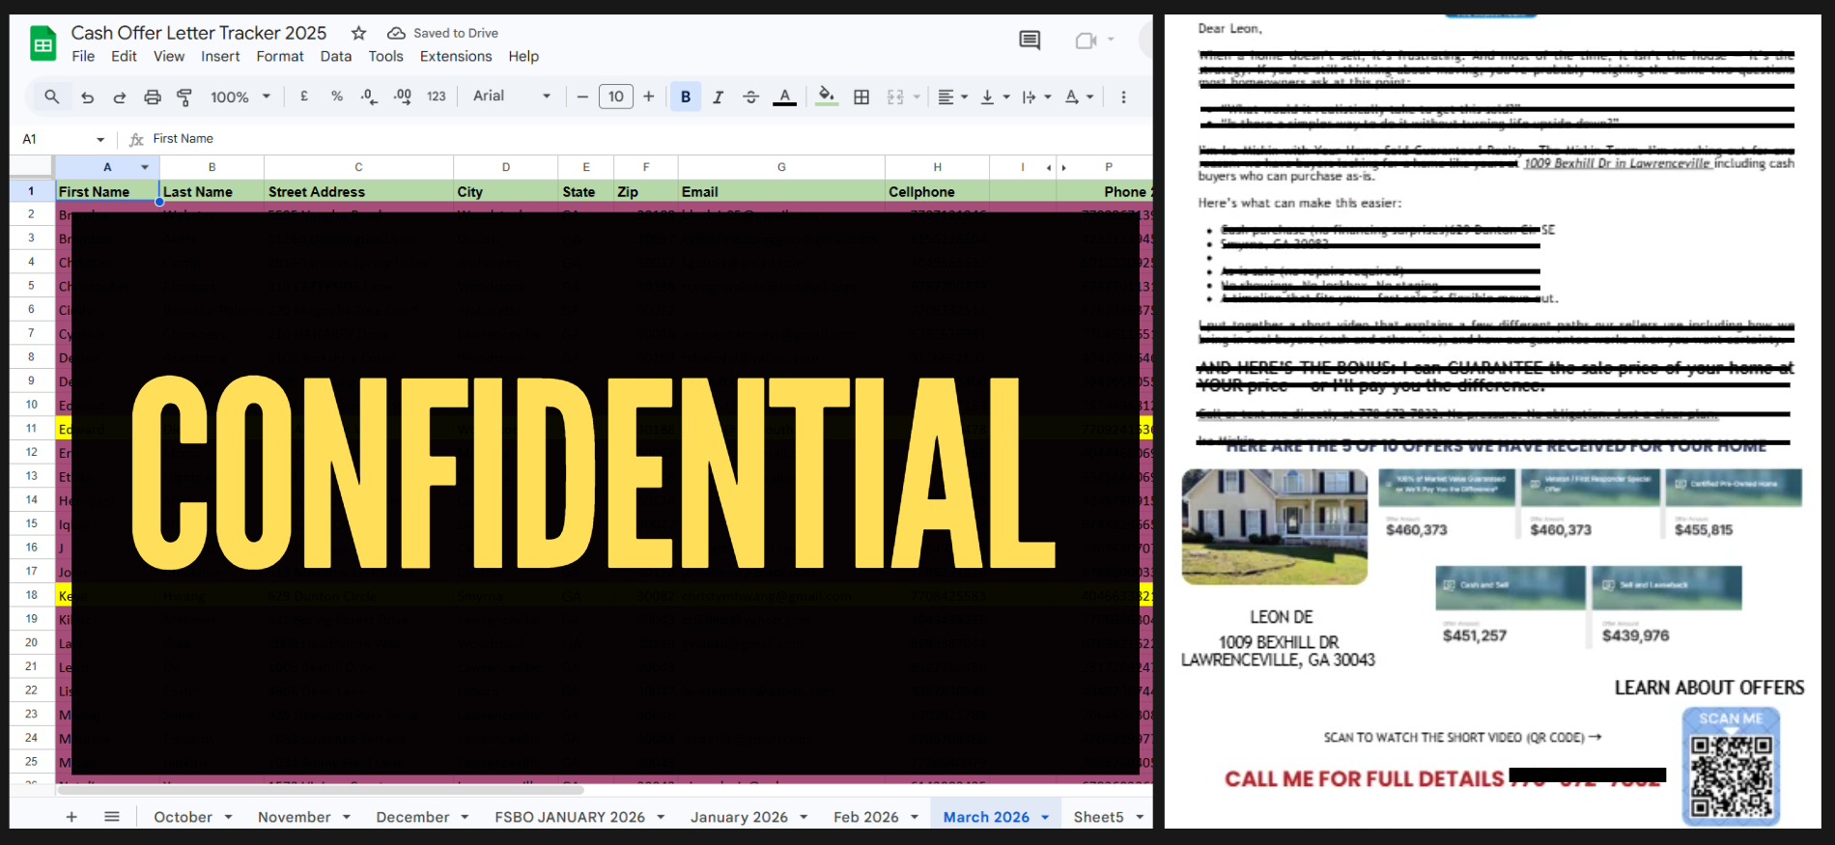Open the Google Sheets home logo
The image size is (1835, 845).
tap(43, 44)
